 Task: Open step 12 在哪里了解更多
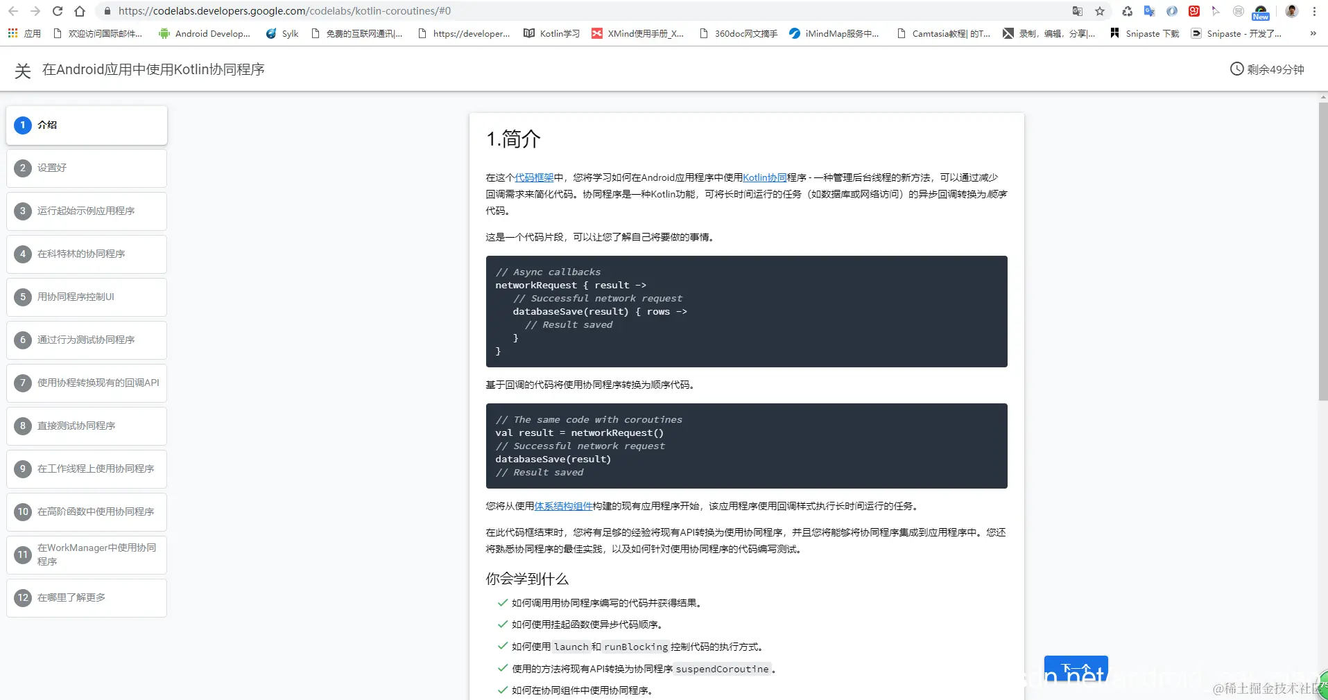click(86, 597)
